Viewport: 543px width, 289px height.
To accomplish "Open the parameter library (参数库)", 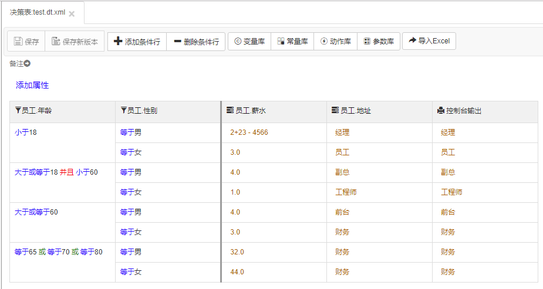I will (379, 42).
